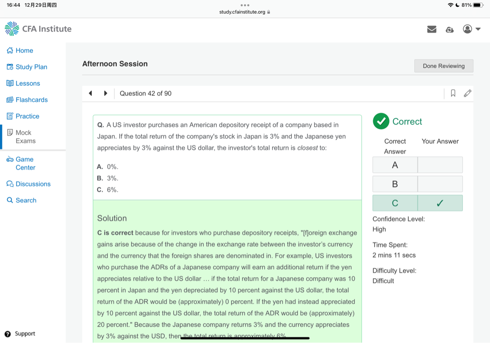Screen dimensions: 490x343
Task: Open the Discussions page link
Action: point(33,184)
